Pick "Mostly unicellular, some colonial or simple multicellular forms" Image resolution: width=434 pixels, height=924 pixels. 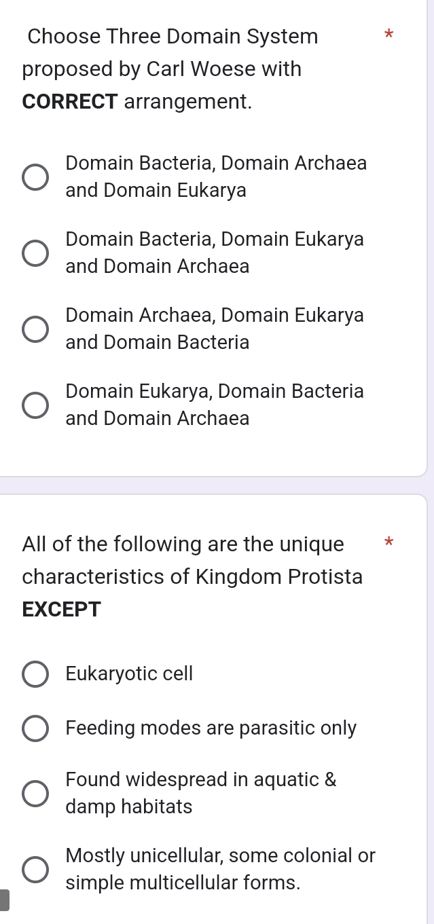tap(34, 869)
